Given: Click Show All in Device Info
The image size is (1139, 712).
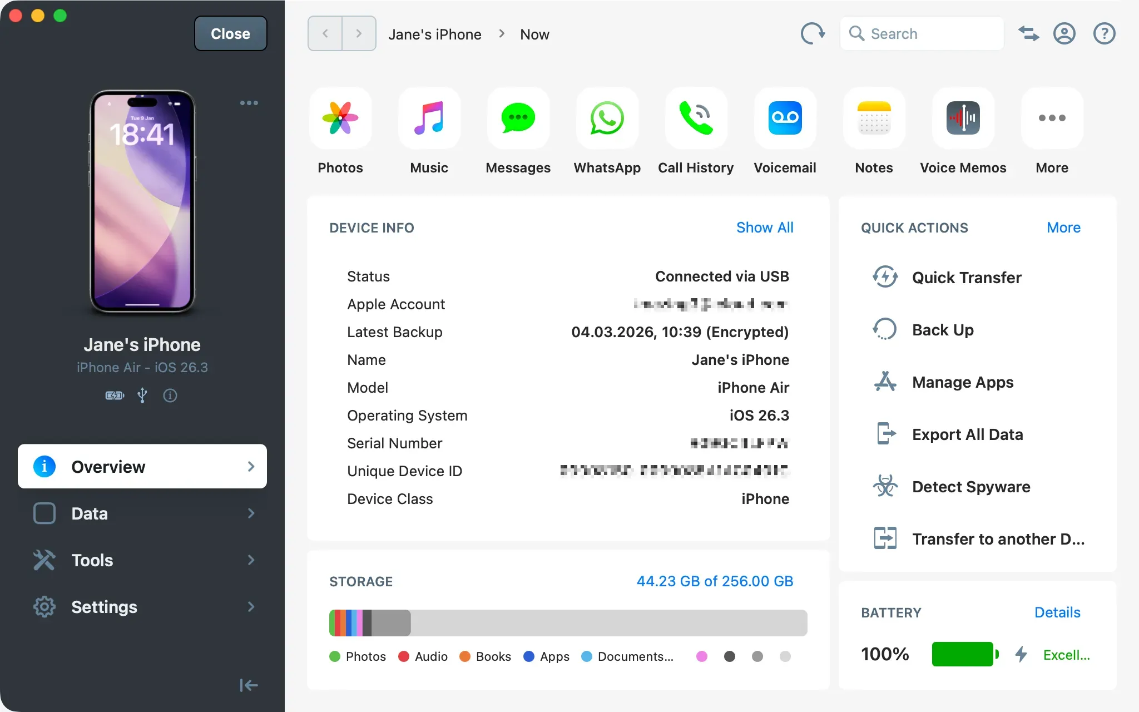Looking at the screenshot, I should pos(765,228).
